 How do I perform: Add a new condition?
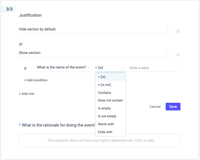pyautogui.click(x=36, y=80)
